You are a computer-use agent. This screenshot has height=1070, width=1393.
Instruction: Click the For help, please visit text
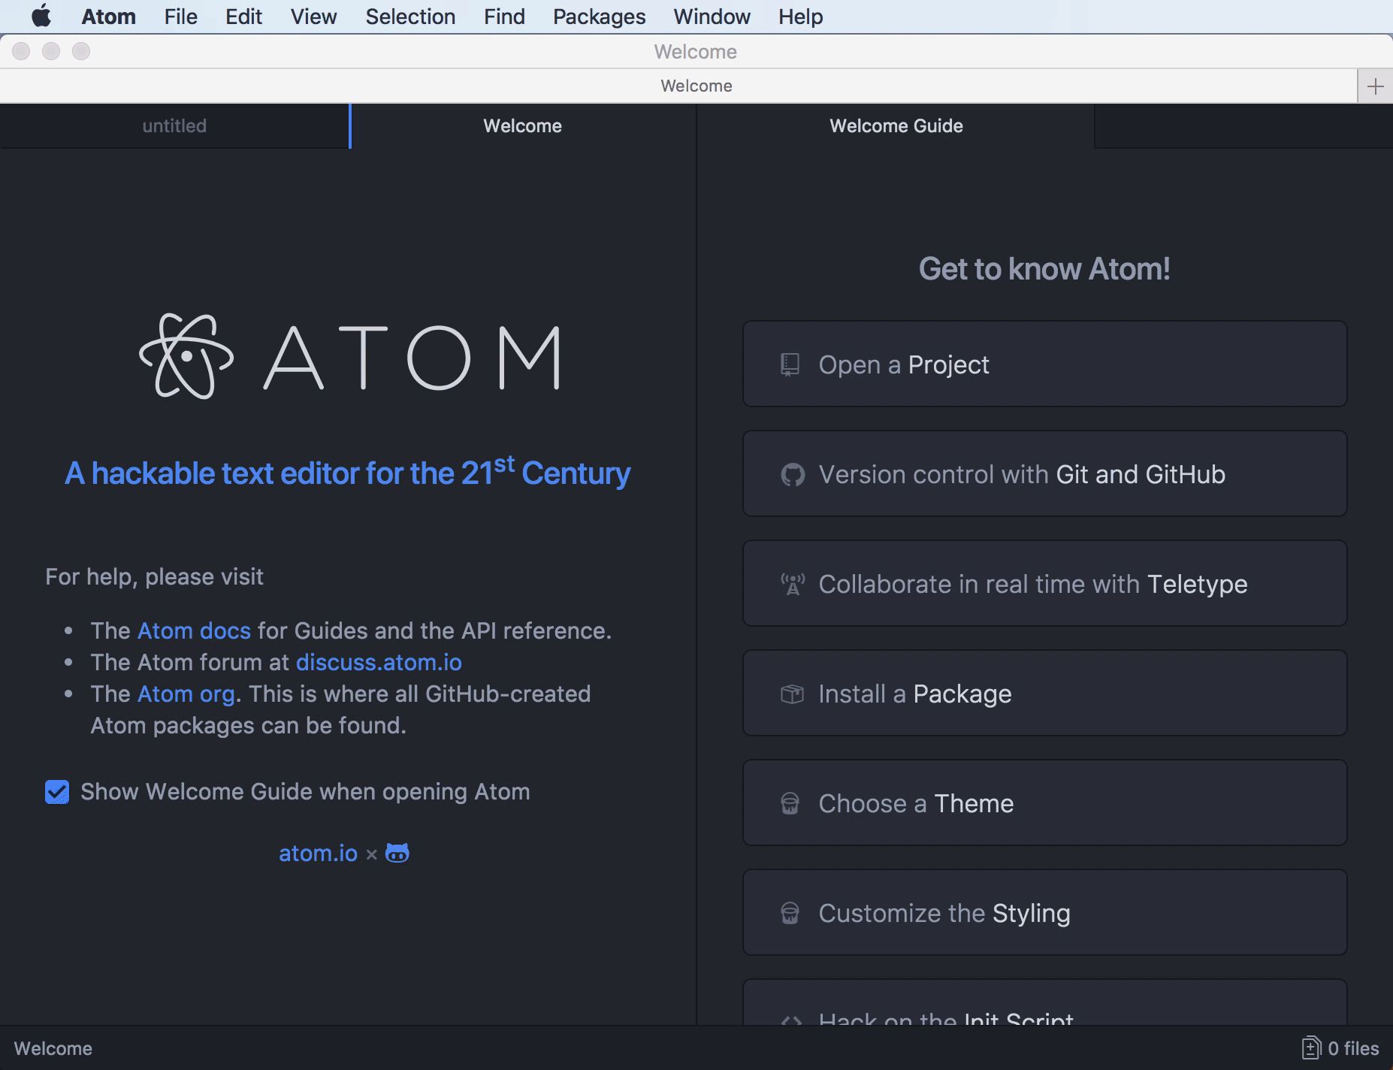[154, 576]
